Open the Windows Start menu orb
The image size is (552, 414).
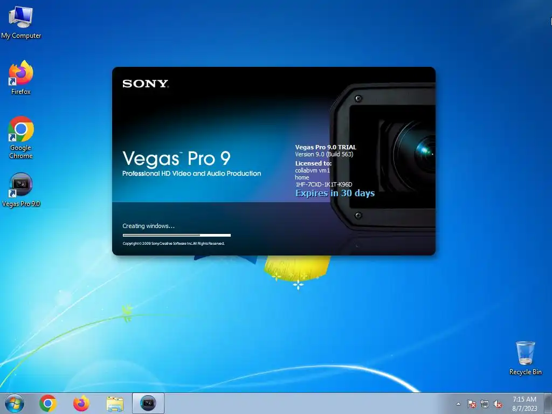(15, 403)
